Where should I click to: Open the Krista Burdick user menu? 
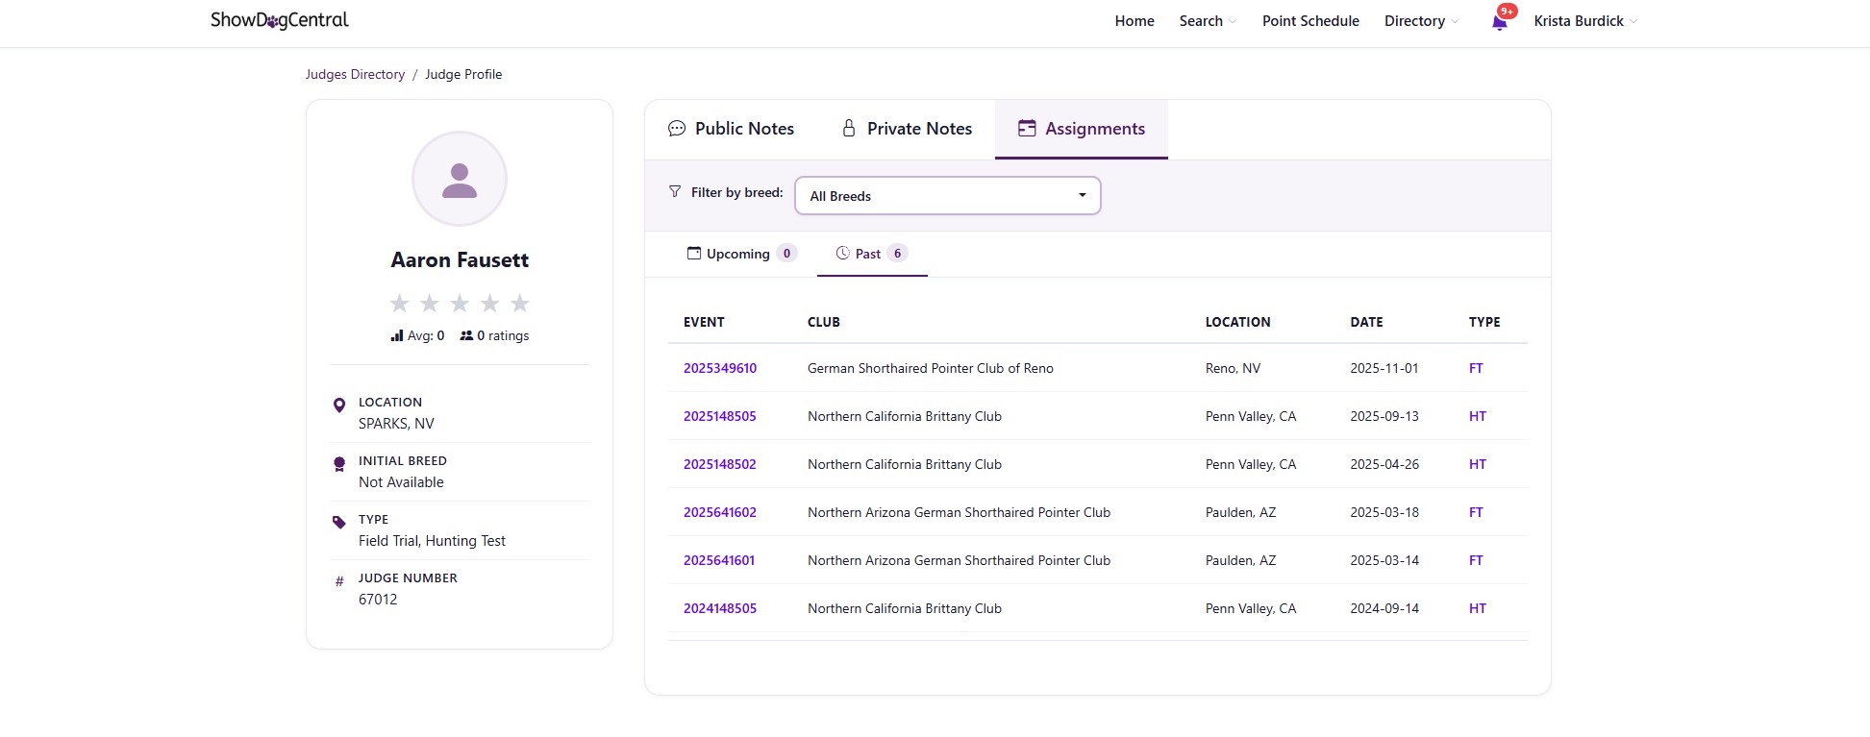tap(1584, 21)
